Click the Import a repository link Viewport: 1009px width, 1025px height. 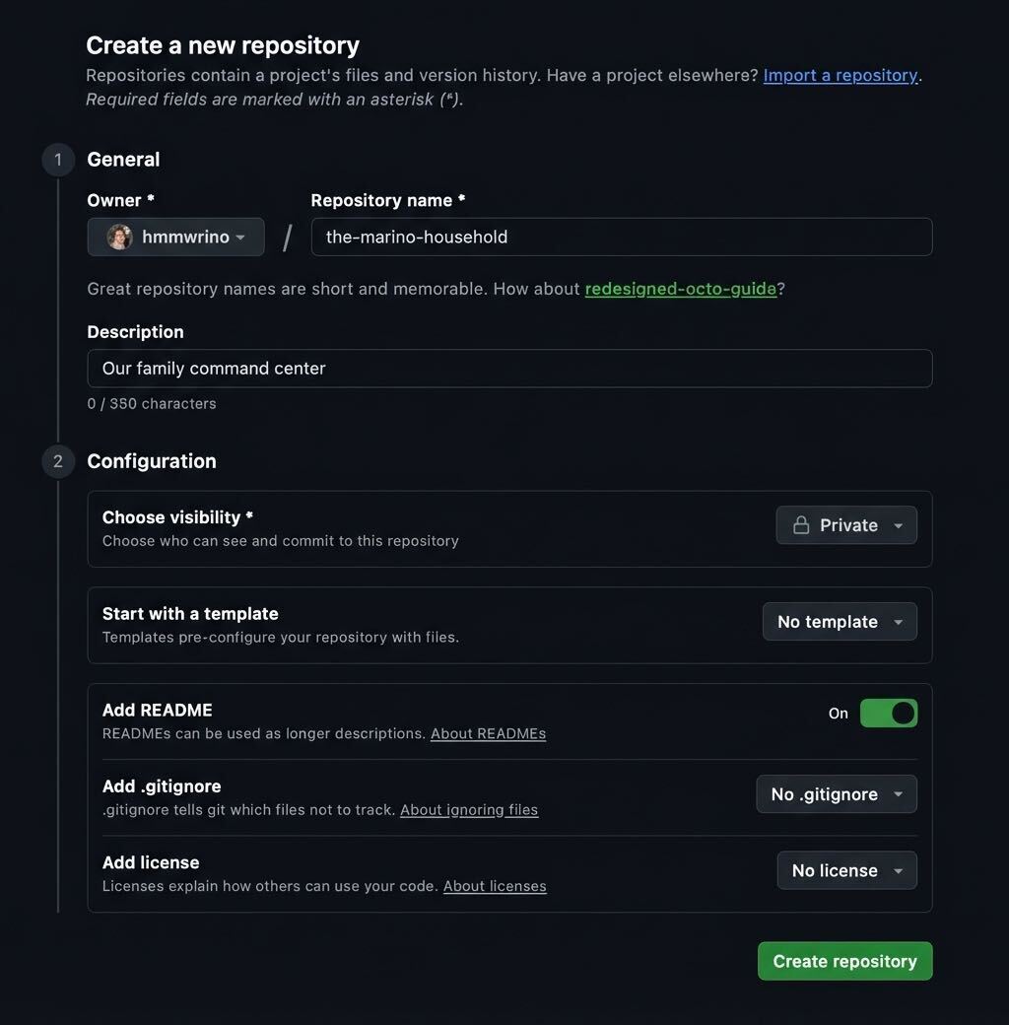click(840, 75)
